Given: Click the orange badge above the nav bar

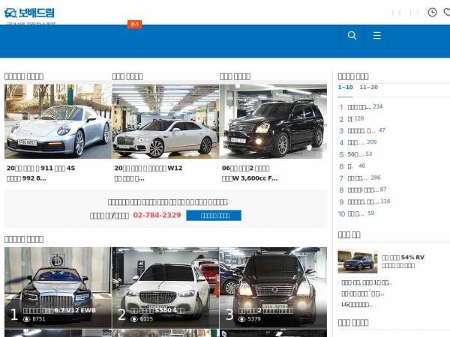Looking at the screenshot, I should [134, 24].
